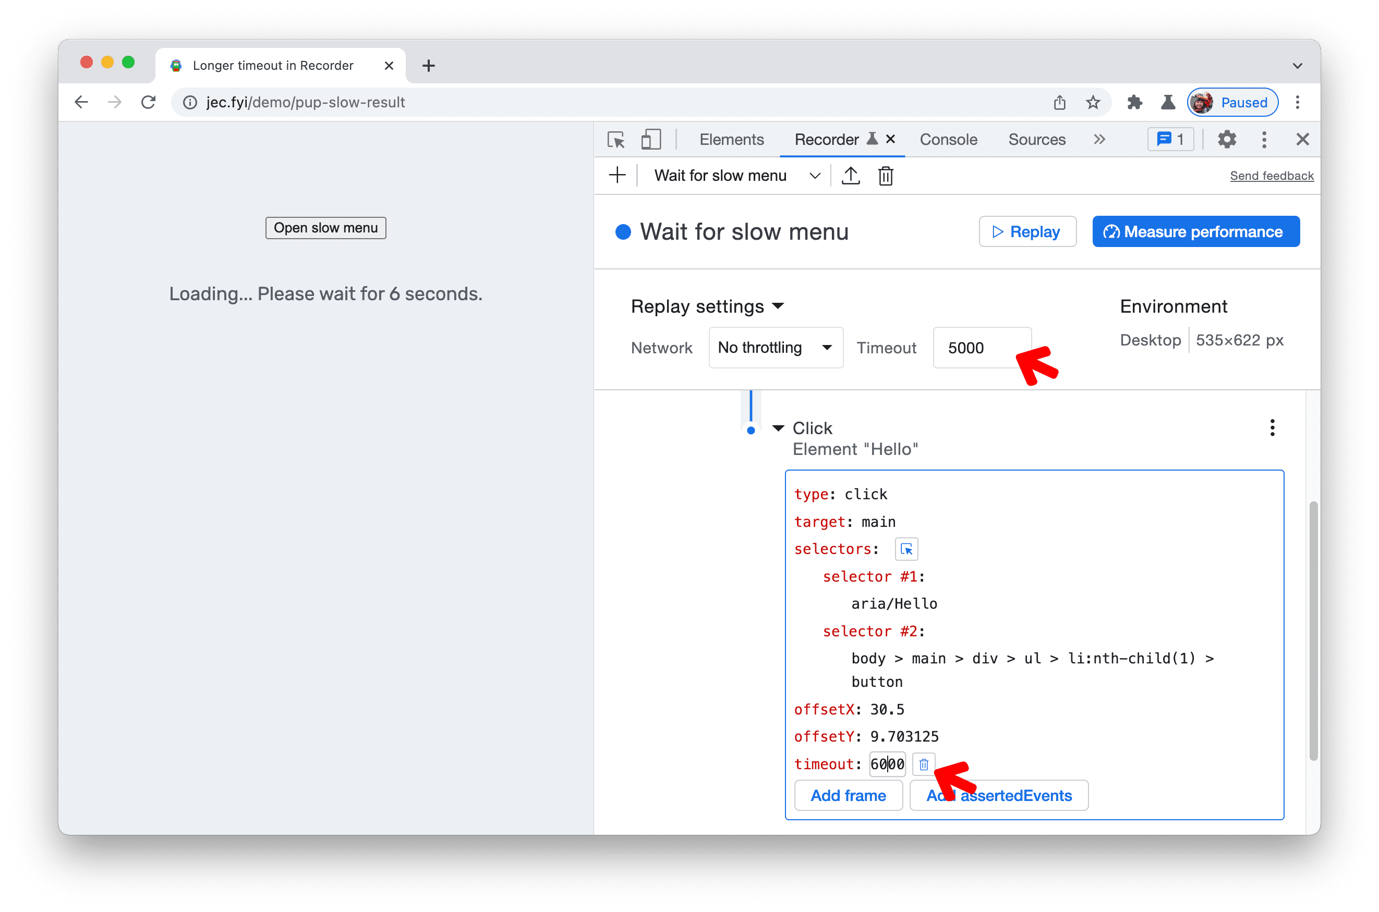Click the DevTools settings gear icon
The image size is (1379, 912).
(1227, 140)
